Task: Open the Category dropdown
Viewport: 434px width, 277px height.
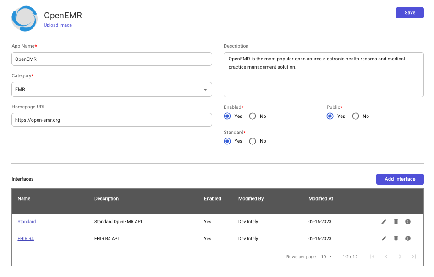Action: [x=112, y=90]
